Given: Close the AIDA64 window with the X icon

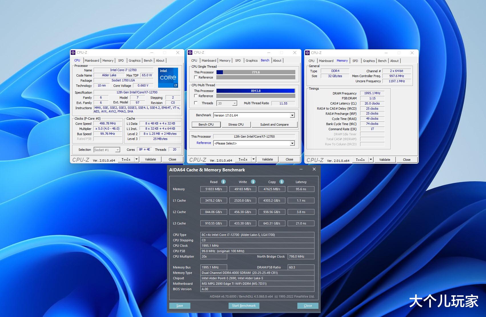Looking at the screenshot, I should 314,169.
